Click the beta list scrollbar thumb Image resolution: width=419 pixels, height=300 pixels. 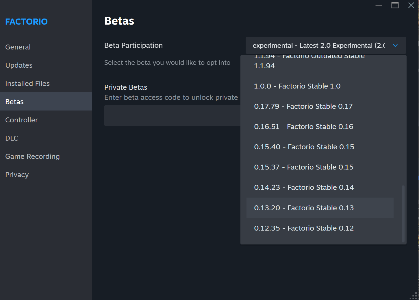click(x=403, y=214)
